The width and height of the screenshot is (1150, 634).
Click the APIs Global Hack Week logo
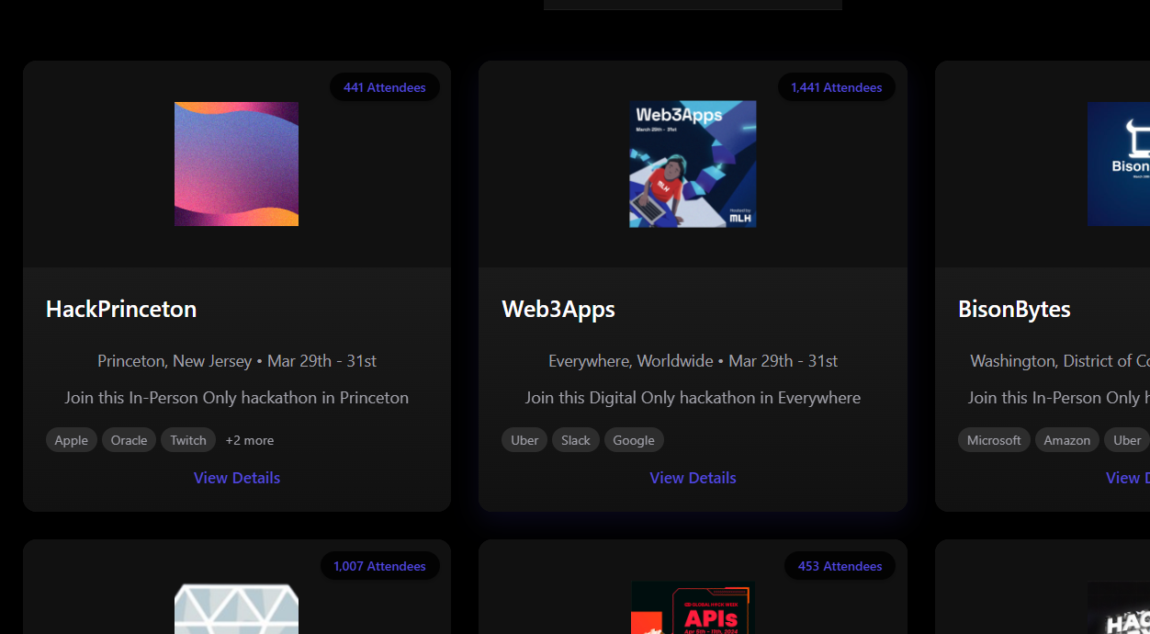(691, 608)
